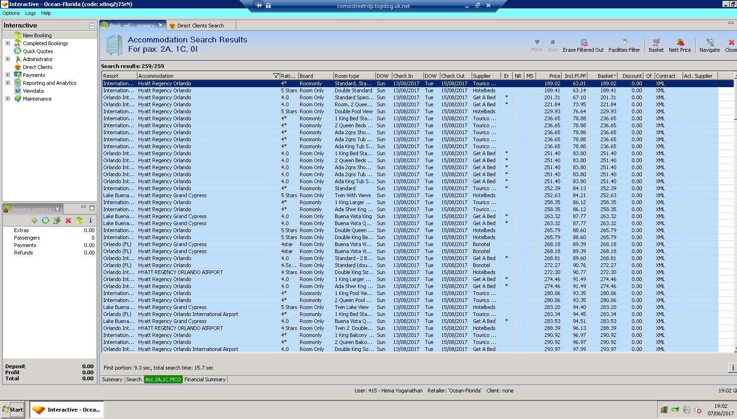This screenshot has width=737, height=419.
Task: Click the cart with green arrow icon
Action: click(x=56, y=220)
